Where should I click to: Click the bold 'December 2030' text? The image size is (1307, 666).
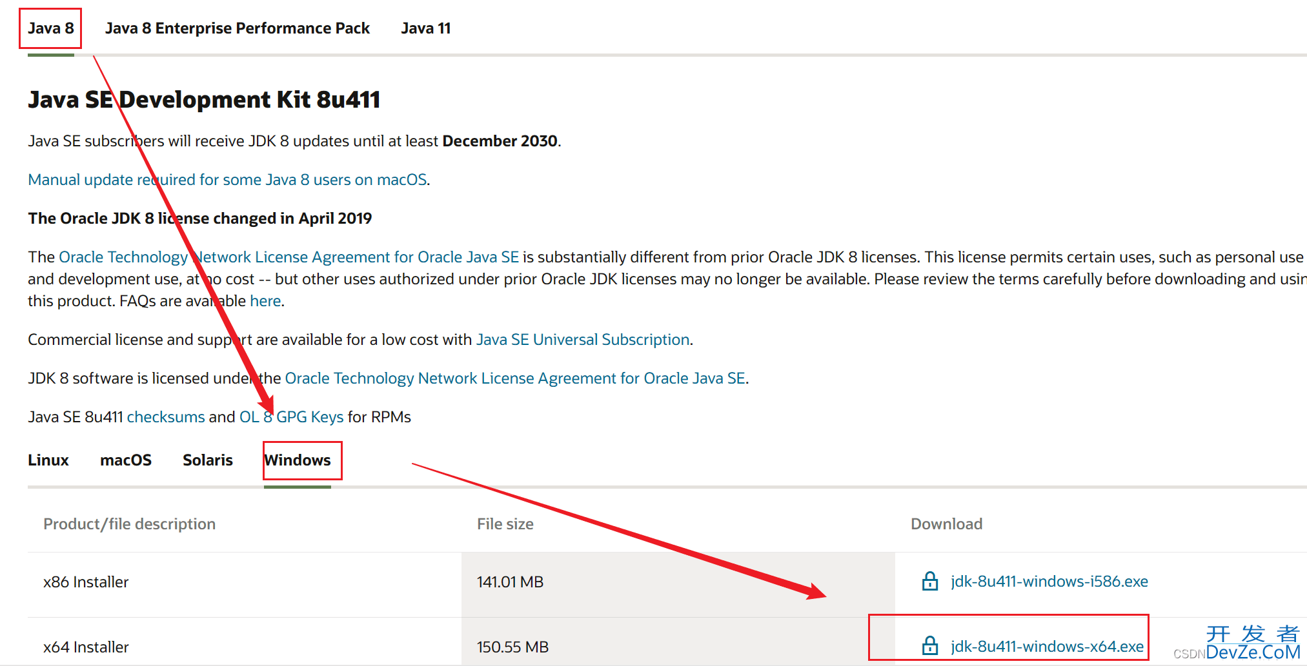tap(500, 141)
